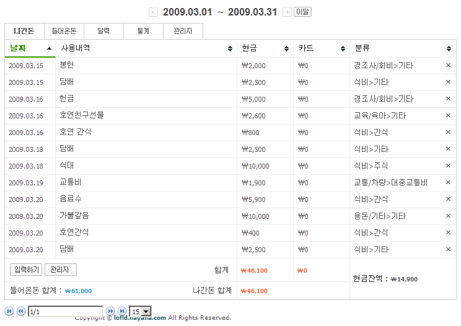Screen dimensions: 461x326
Task: Remove the 교통비 ₩1,900 entry
Action: (x=448, y=182)
